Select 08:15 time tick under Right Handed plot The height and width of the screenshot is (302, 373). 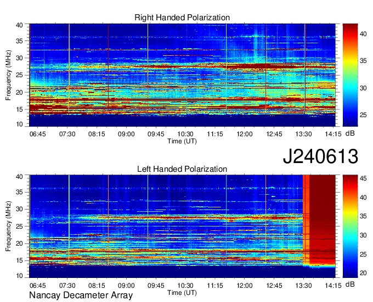pyautogui.click(x=97, y=134)
